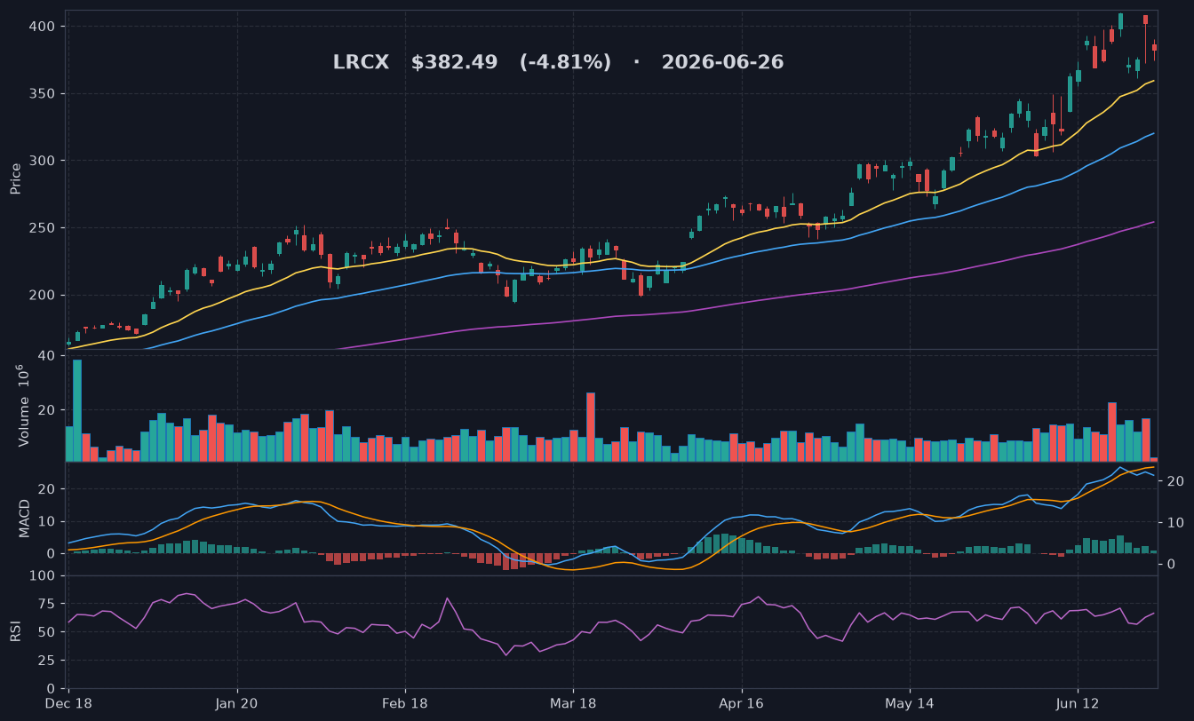The width and height of the screenshot is (1194, 721).
Task: Click the 2026-06-26 date in the title
Action: [x=722, y=63]
